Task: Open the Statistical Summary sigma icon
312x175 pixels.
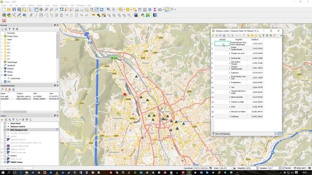Action: point(155,10)
